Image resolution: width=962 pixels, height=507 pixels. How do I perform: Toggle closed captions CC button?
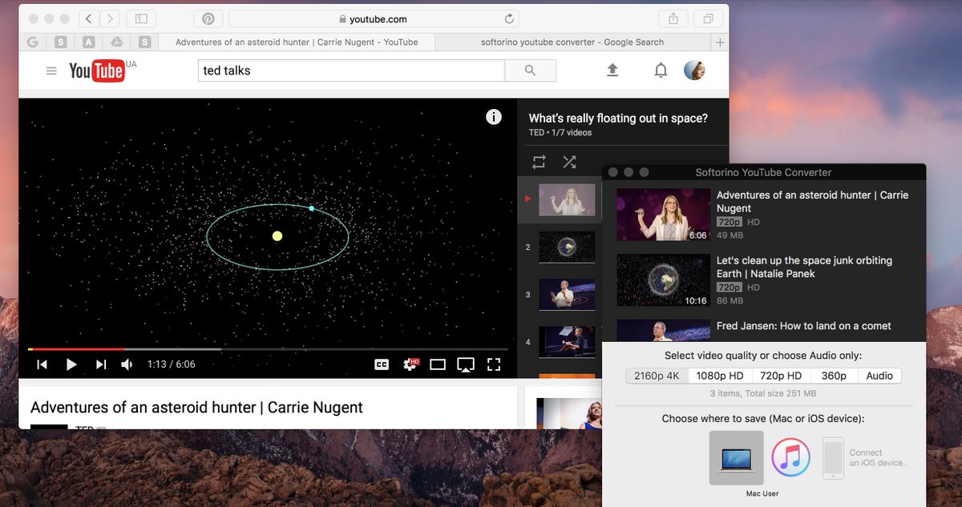point(382,364)
